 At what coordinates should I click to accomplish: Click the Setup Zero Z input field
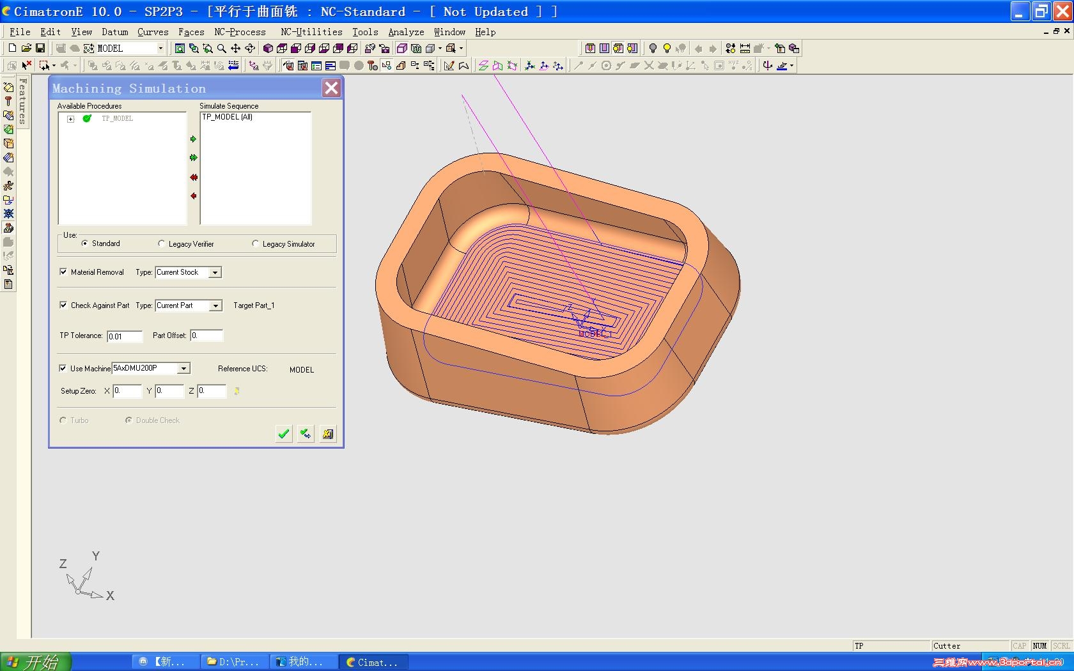(x=212, y=391)
